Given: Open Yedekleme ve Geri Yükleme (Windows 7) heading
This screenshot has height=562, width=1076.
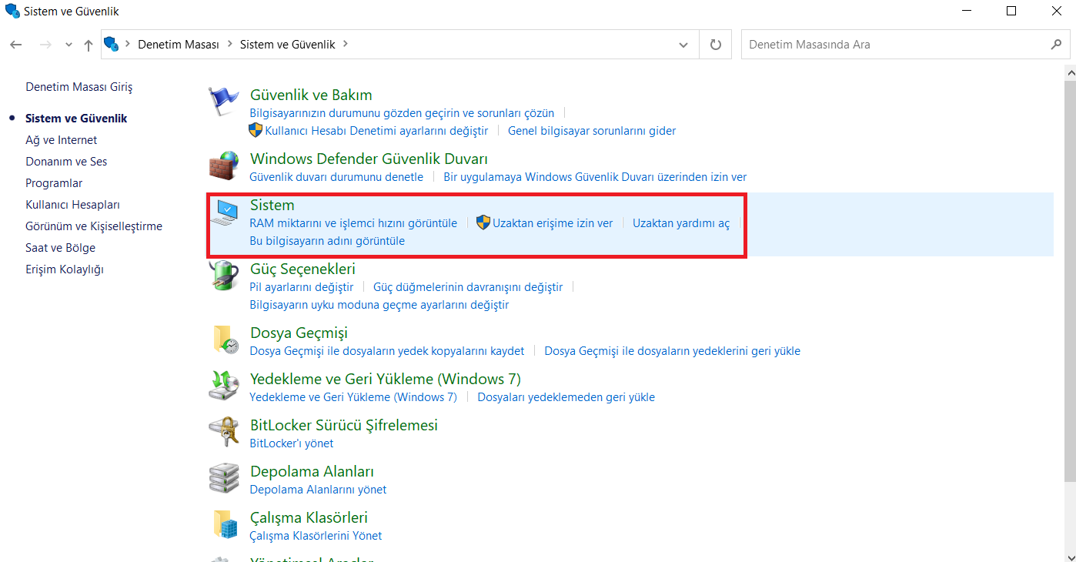Looking at the screenshot, I should 386,379.
